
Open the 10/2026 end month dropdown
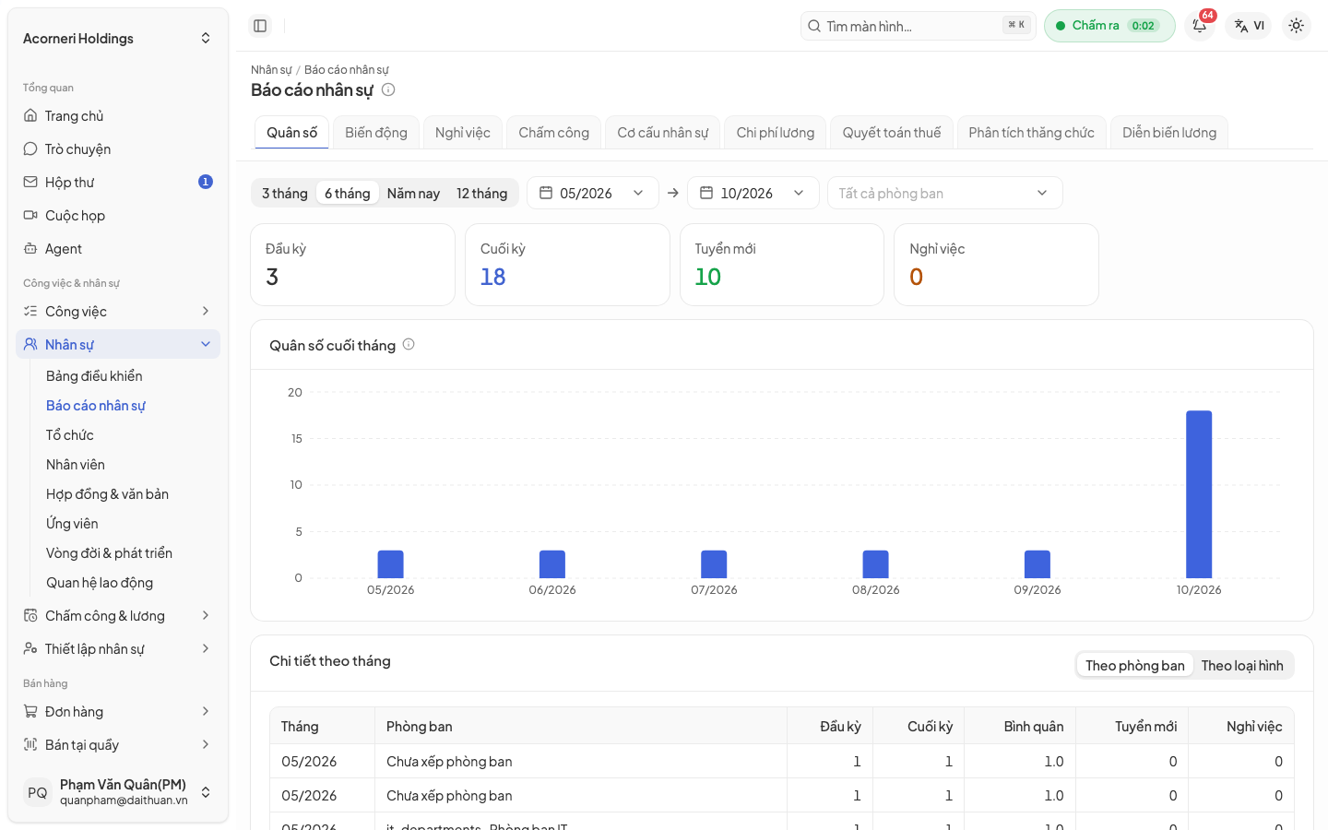click(x=753, y=193)
